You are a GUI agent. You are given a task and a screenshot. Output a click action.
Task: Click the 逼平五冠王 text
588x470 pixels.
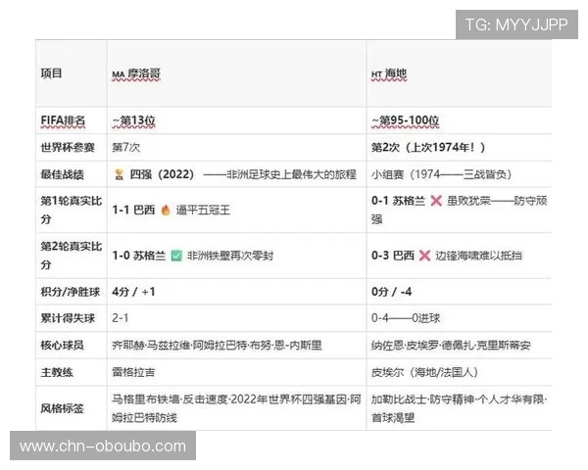click(x=203, y=211)
